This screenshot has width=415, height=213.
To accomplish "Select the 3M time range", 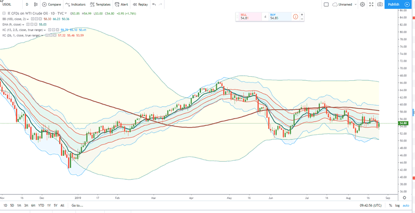I will pyautogui.click(x=26, y=206).
